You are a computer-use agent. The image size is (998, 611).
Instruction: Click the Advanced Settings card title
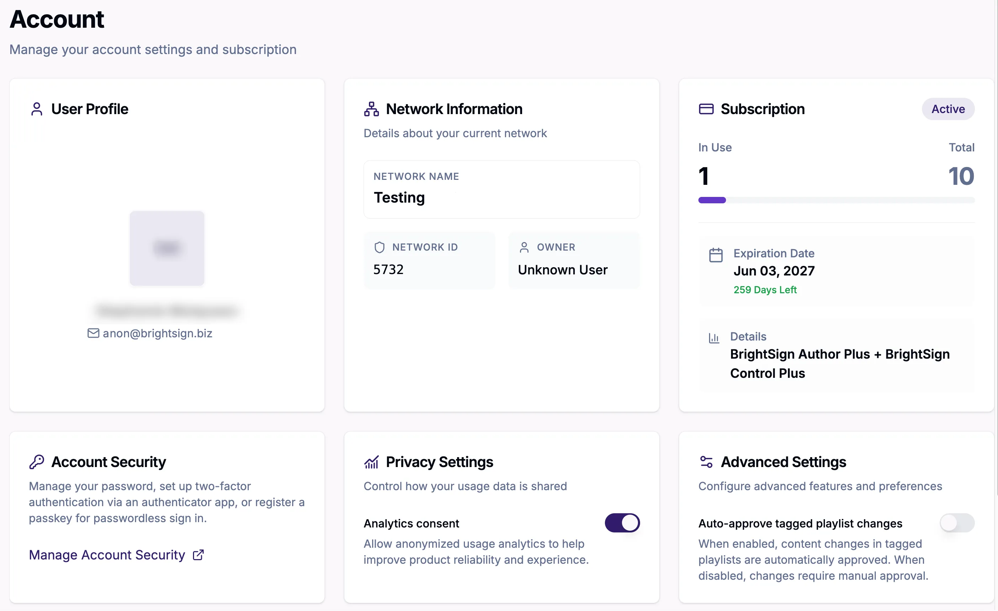[783, 462]
